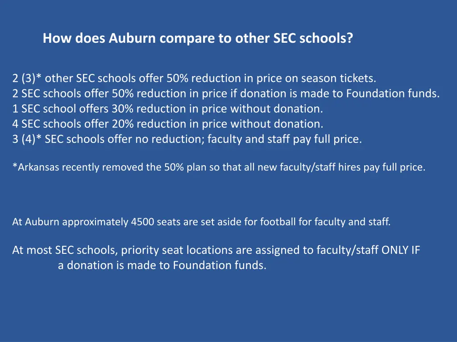The image size is (457, 342).
Task: Click the line starting "1 SEC school offers"
Action: tap(167, 109)
